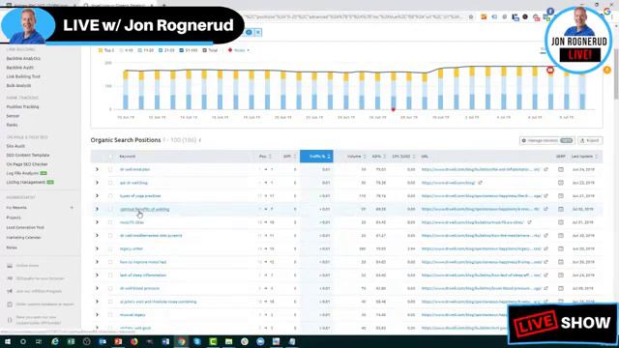Screen dimensions: 619x348
Task: Toggle the 51-100 series in chart legend
Action: pyautogui.click(x=189, y=50)
